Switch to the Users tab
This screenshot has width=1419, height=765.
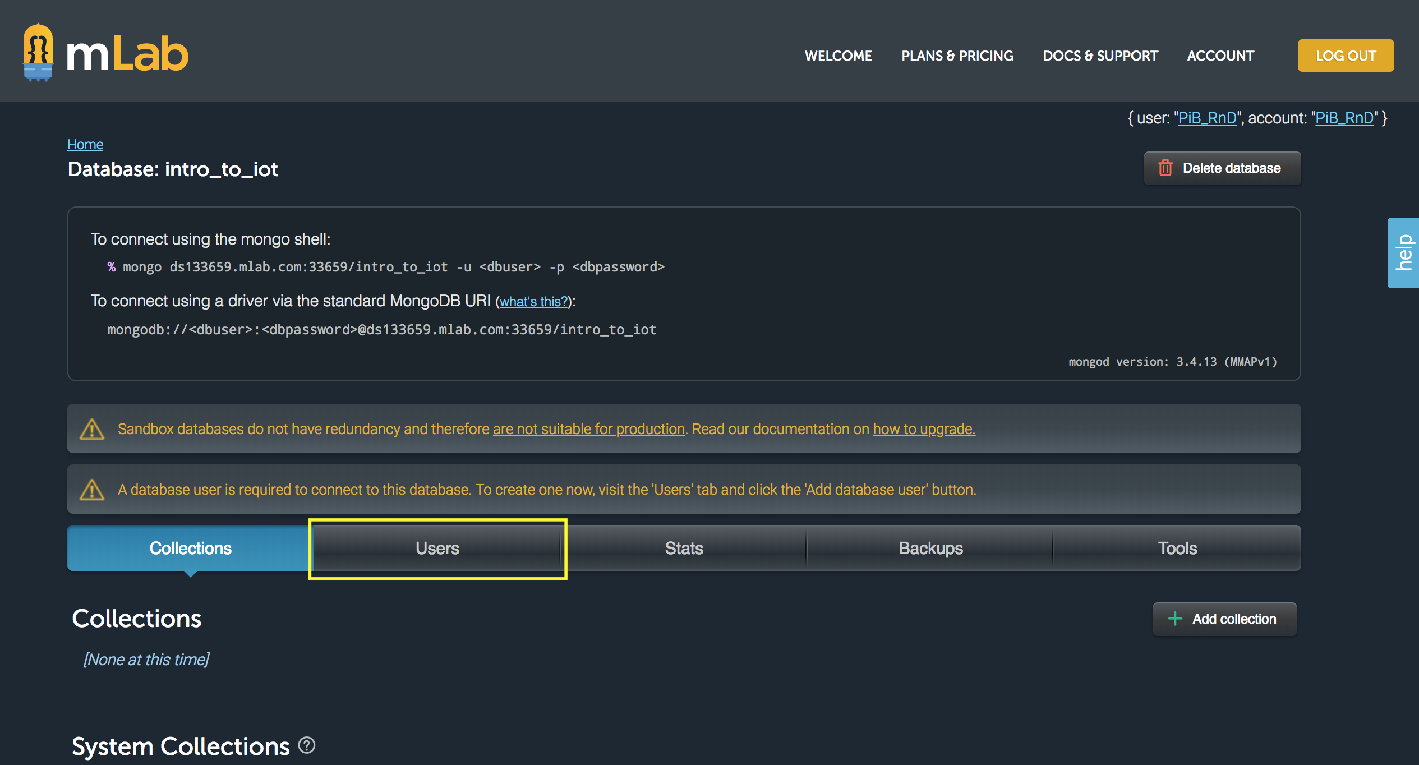[x=437, y=549]
